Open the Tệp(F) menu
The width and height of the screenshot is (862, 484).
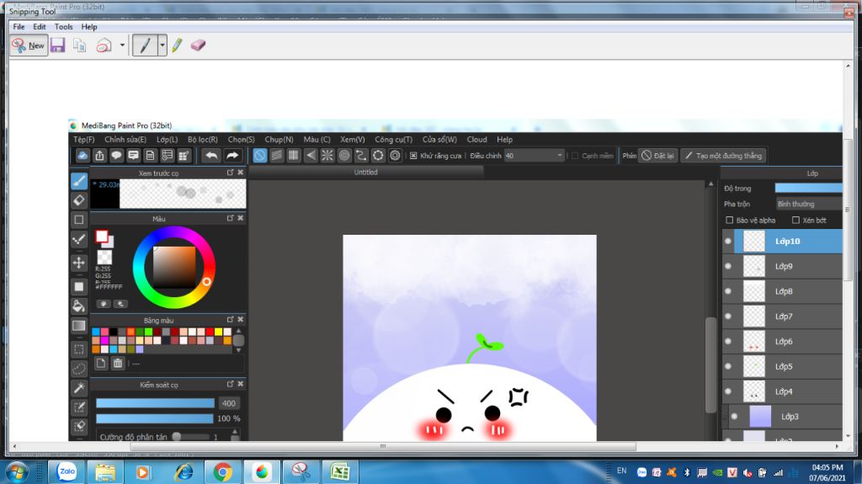tap(84, 140)
